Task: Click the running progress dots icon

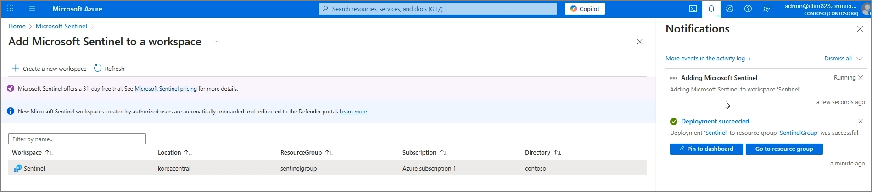Action: [x=674, y=78]
